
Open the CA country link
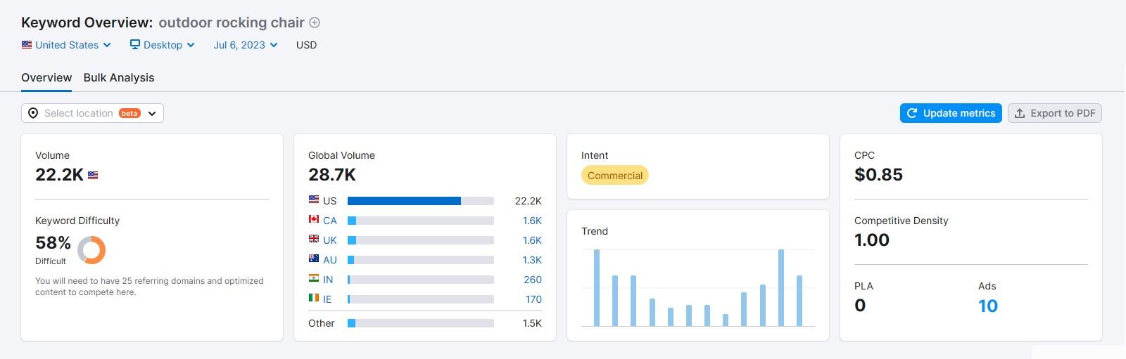pyautogui.click(x=330, y=221)
